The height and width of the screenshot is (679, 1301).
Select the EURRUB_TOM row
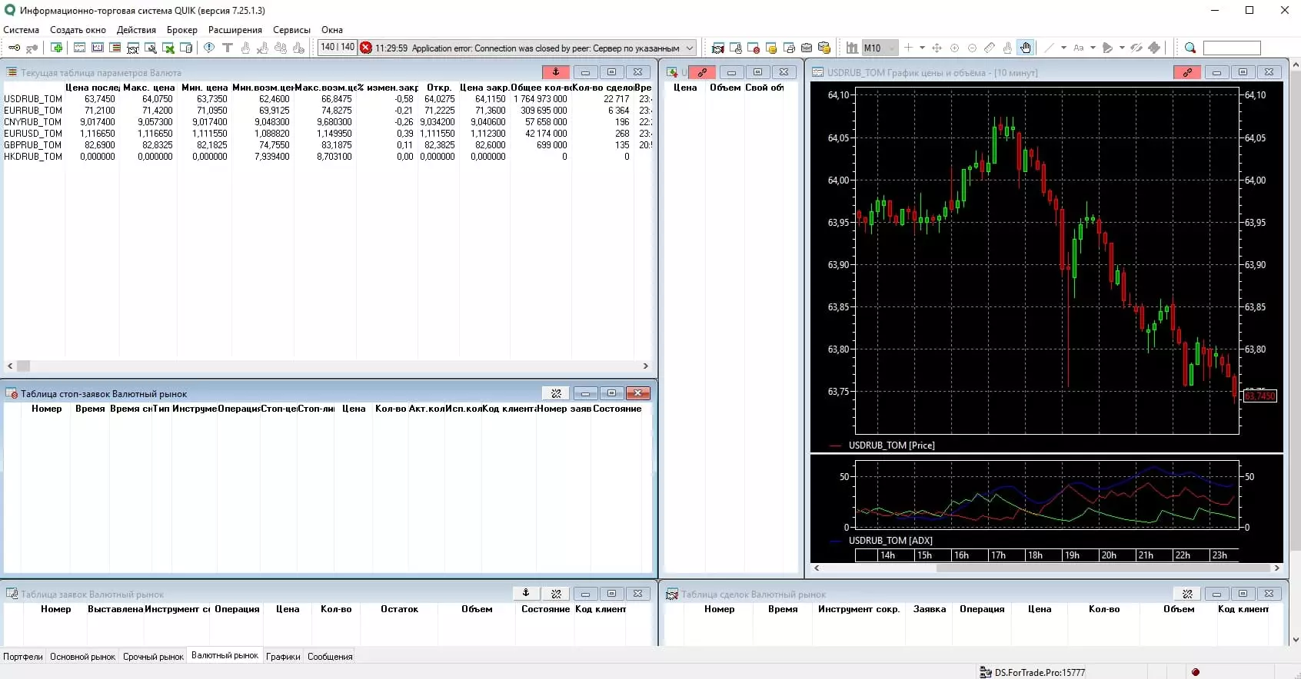coord(328,111)
